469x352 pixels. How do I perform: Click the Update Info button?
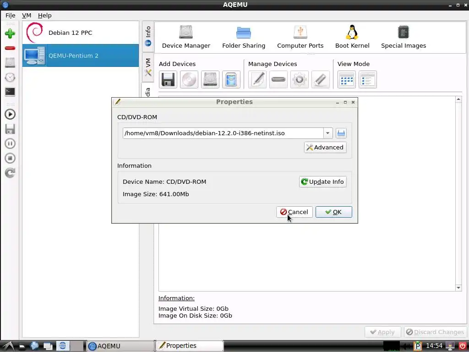323,181
